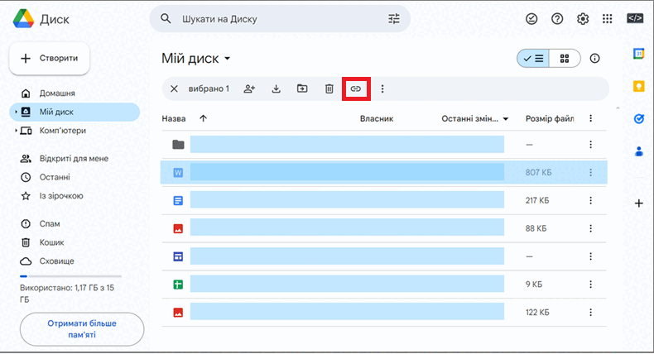654x354 pixels.
Task: Click the code brackets extension icon
Action: coord(635,18)
